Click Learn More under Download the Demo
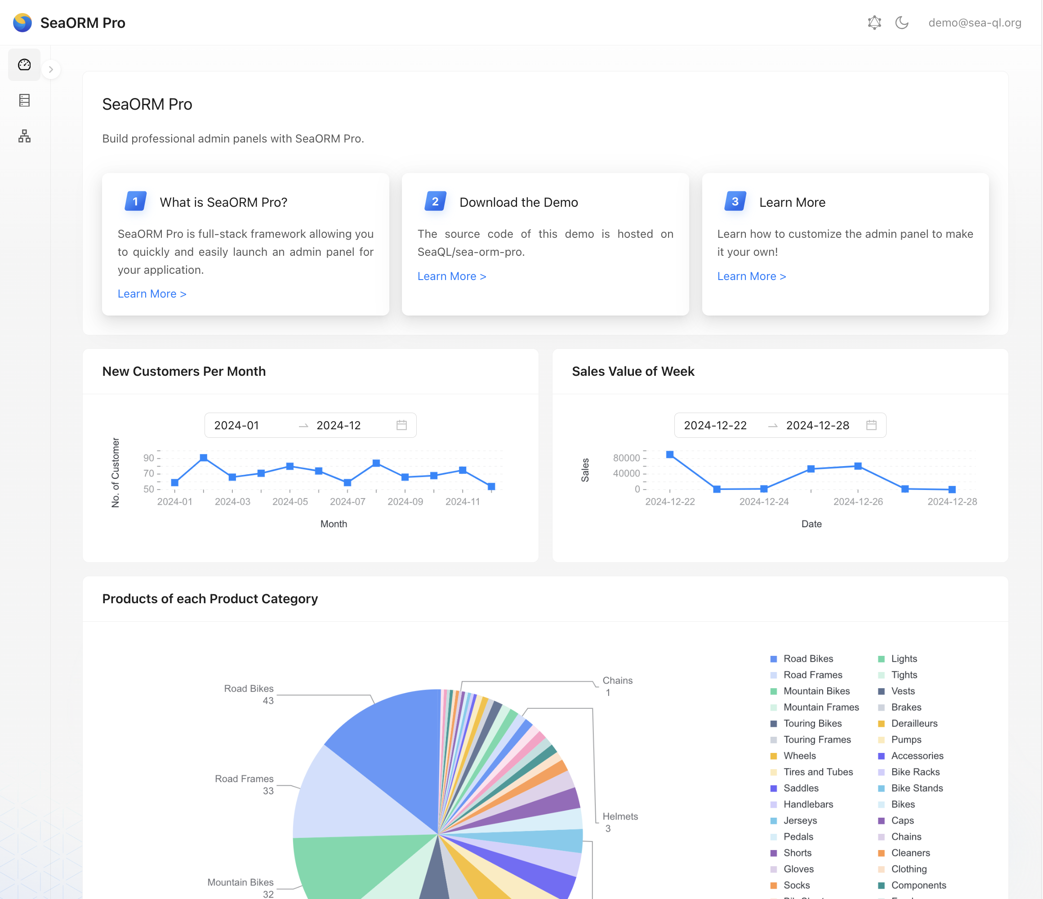Viewport: 1043px width, 899px height. coord(451,276)
